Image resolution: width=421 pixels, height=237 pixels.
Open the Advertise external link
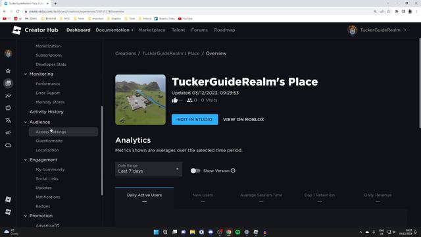(x=47, y=226)
